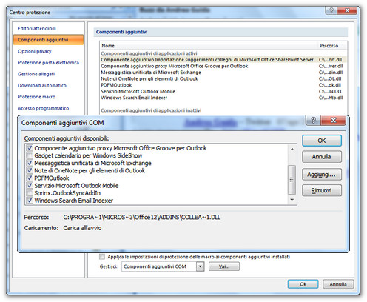The width and height of the screenshot is (367, 302).
Task: Select Componenti aggiuntivi in sidebar
Action: click(x=48, y=40)
